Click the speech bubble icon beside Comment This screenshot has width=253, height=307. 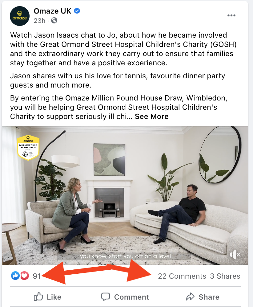(x=106, y=297)
